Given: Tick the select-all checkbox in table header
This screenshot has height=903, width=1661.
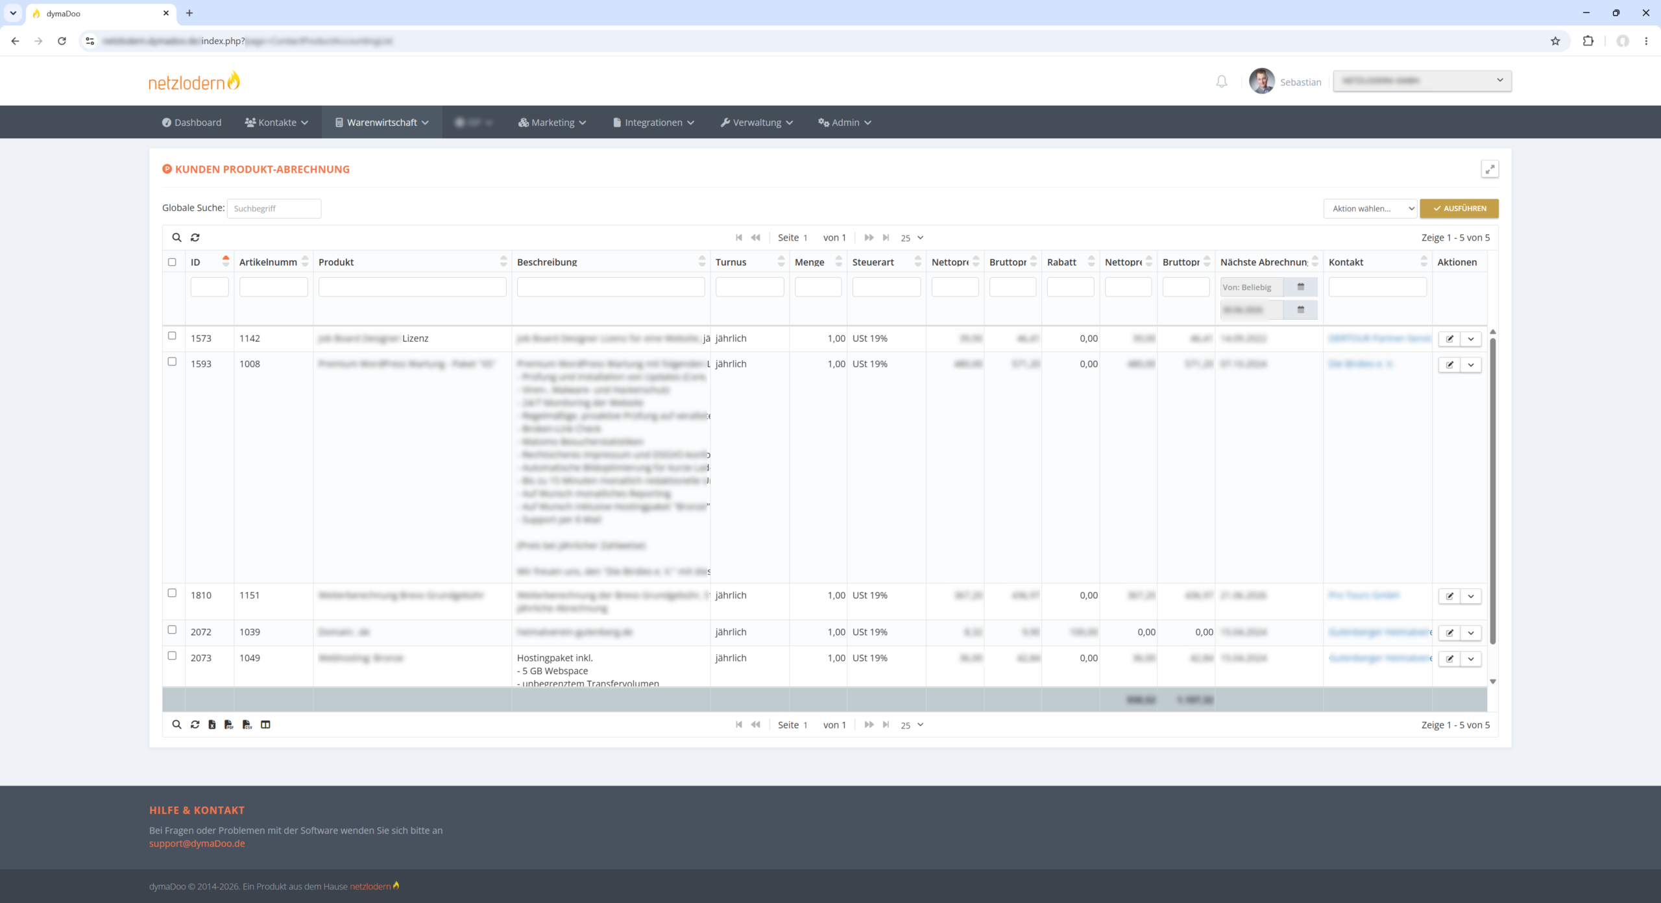Looking at the screenshot, I should click(172, 262).
